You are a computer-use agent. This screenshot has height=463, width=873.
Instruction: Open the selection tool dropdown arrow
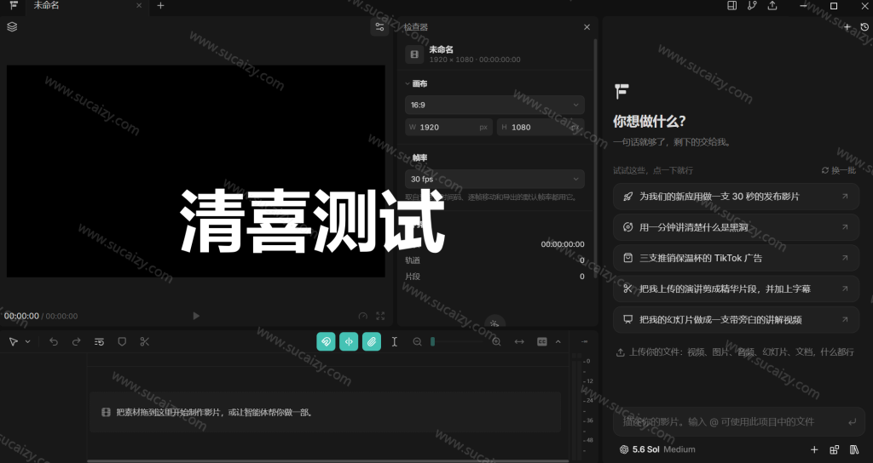[x=27, y=342]
